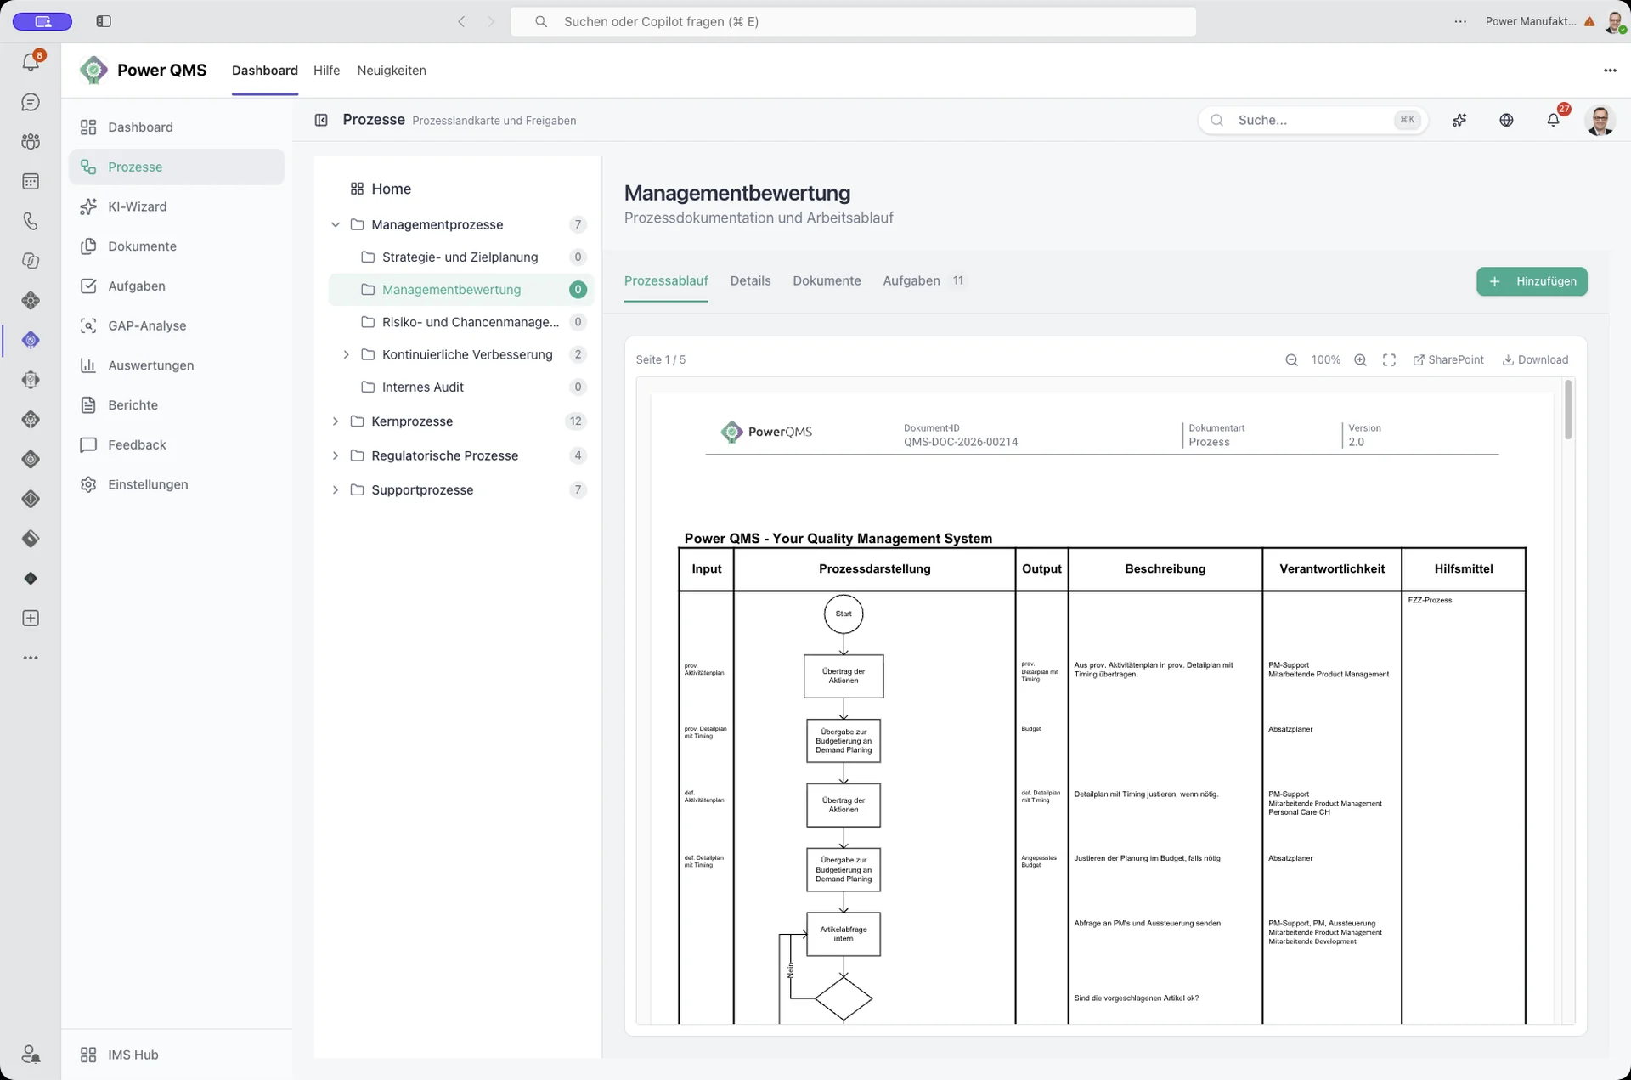Open calls phone icon in the left rail
The image size is (1631, 1080).
31,221
